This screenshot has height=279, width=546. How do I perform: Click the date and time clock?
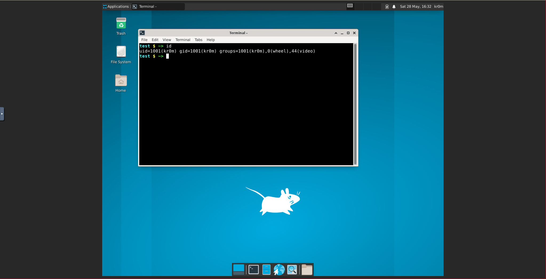415,6
